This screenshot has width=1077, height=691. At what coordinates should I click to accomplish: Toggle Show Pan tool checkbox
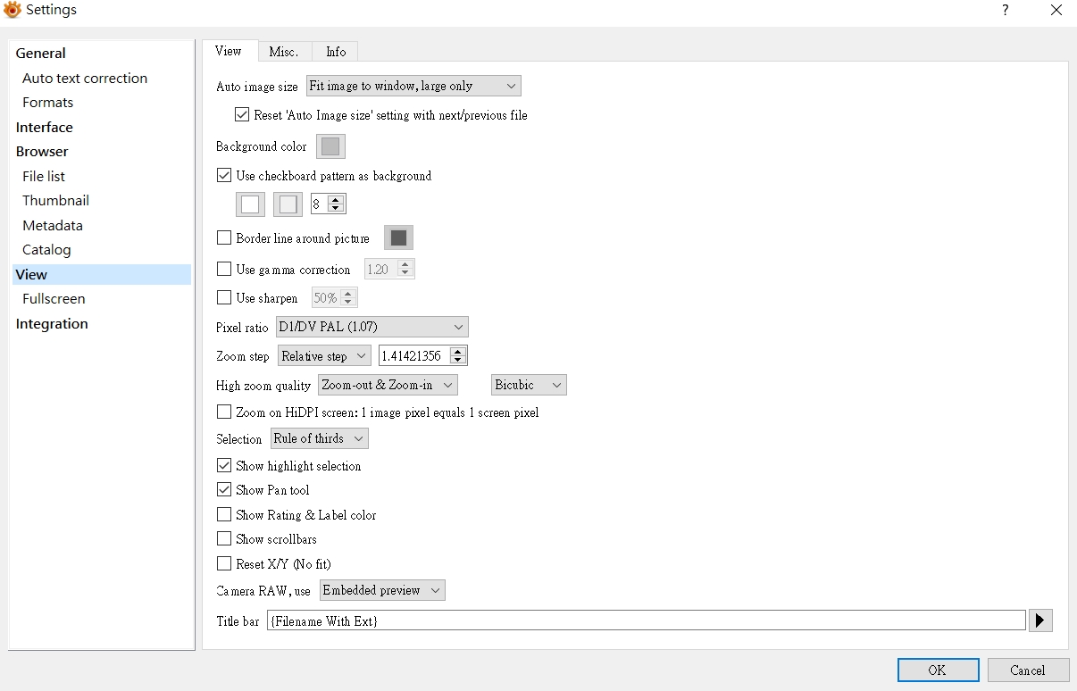[x=224, y=489]
